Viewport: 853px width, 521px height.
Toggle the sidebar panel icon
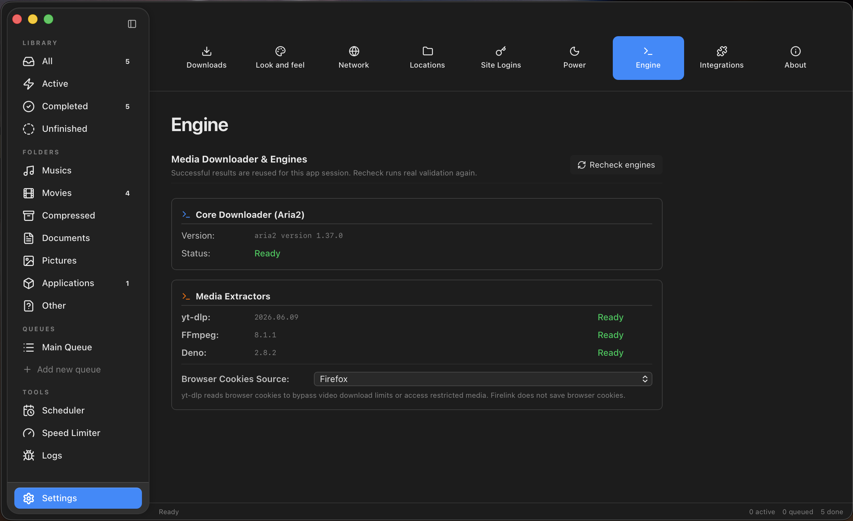[132, 24]
